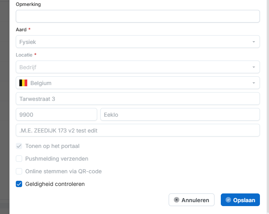This screenshot has width=269, height=214.
Task: Enable Online stemmen via QR-code
Action: (19, 171)
